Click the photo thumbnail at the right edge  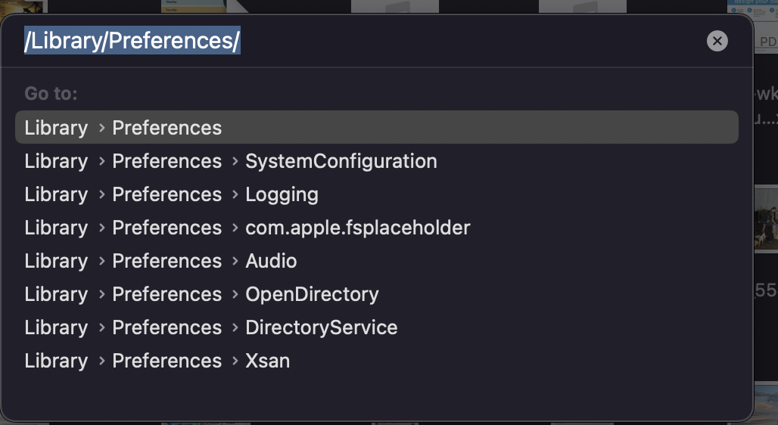[765, 219]
